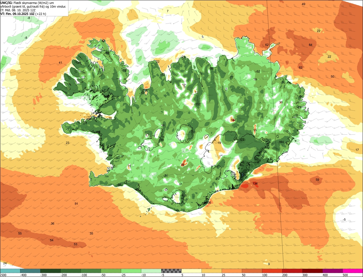
Task: Click the value '95' on land
Action: pos(212,69)
